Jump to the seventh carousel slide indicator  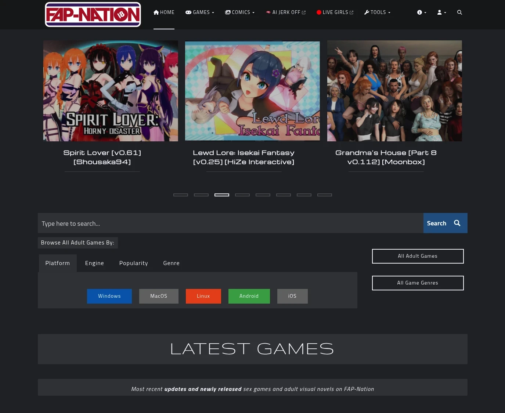click(x=304, y=195)
